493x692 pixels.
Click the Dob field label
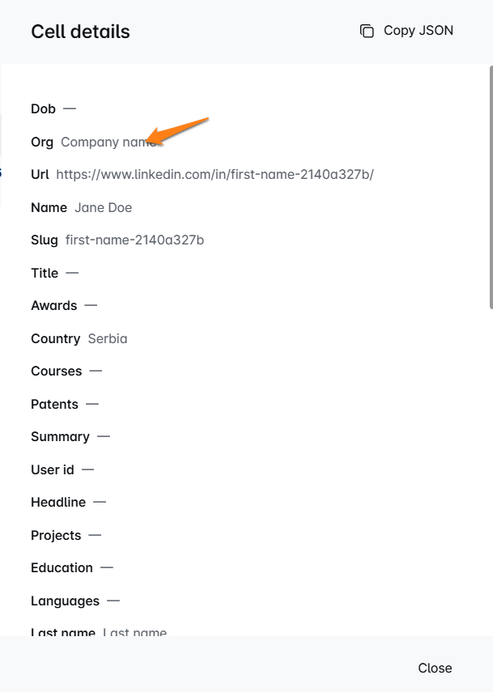pos(43,108)
